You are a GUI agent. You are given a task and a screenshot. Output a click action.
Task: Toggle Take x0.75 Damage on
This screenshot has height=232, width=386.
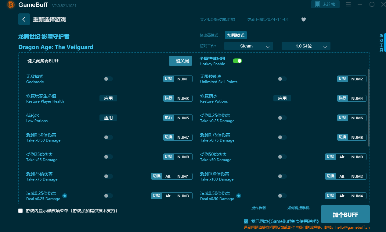click(x=282, y=137)
